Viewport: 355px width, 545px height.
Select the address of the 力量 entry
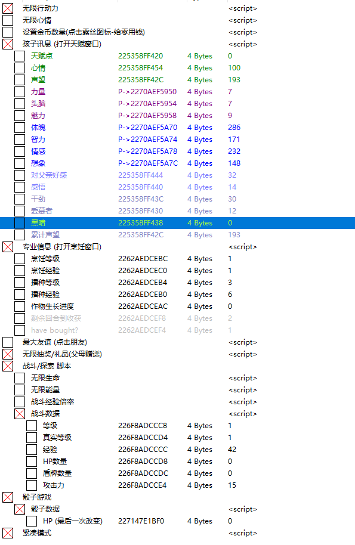[x=147, y=92]
